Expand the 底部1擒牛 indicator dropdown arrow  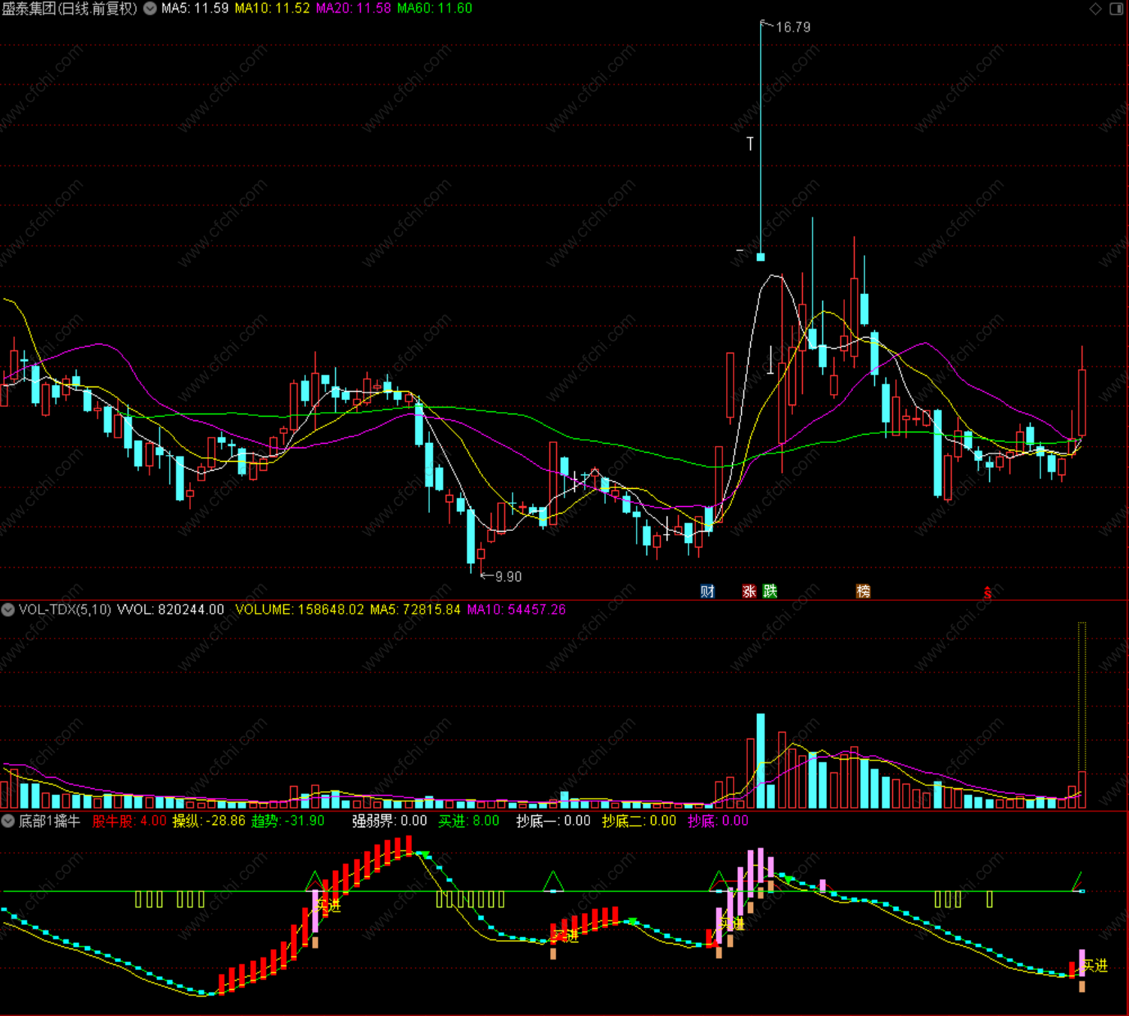[x=8, y=820]
